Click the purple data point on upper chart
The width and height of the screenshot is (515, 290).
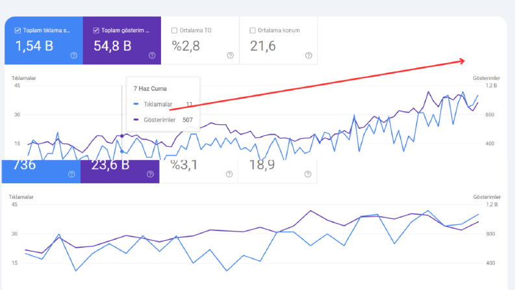[x=122, y=136]
